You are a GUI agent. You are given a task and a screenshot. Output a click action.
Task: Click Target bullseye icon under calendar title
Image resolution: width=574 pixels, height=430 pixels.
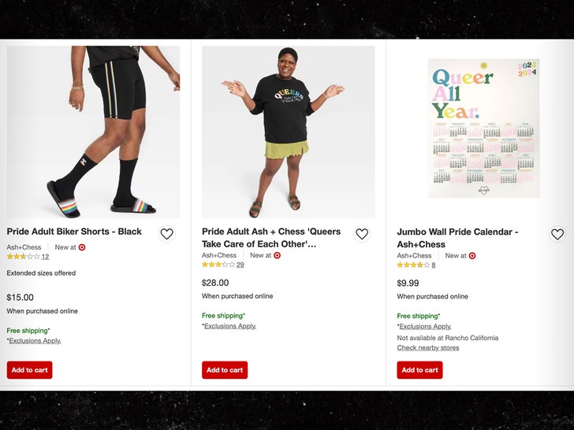472,255
